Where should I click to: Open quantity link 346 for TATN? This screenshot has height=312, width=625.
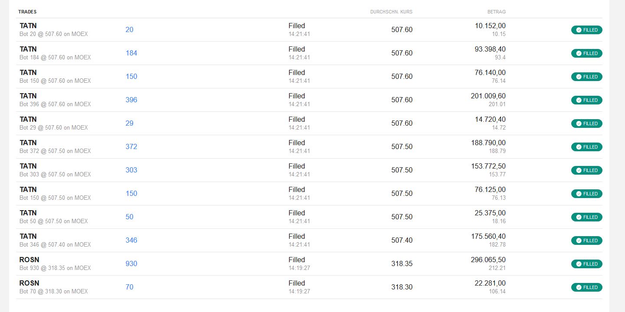point(131,240)
